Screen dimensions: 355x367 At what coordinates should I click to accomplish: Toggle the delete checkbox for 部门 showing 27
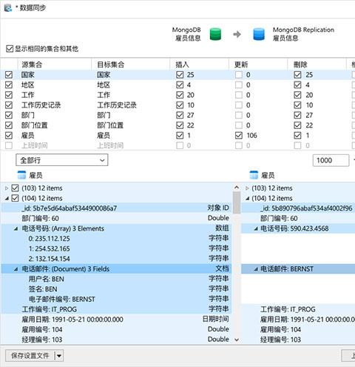pos(297,115)
